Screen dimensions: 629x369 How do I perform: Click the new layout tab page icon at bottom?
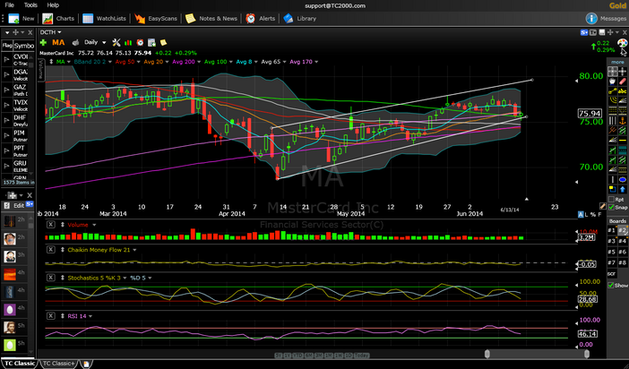(85, 364)
